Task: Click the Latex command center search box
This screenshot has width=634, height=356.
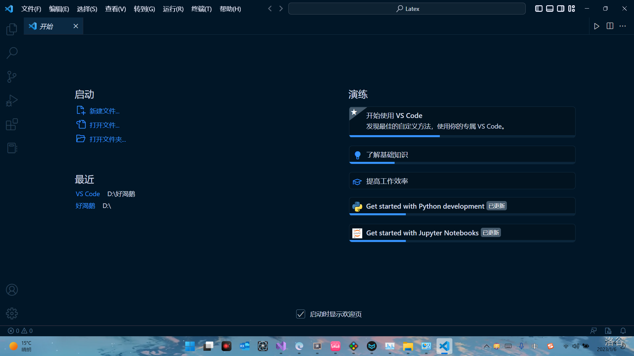Action: 407,9
